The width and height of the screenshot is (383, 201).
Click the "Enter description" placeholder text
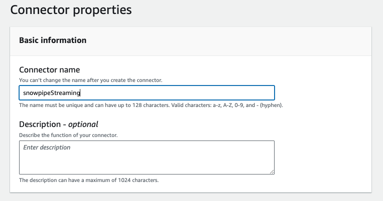pos(47,148)
